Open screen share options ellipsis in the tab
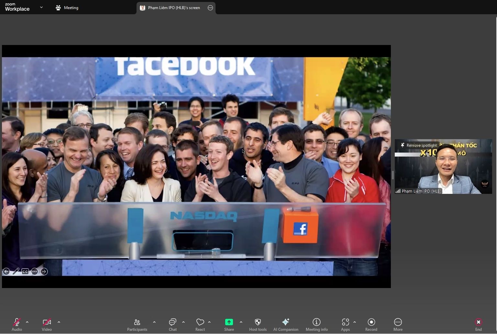 (210, 8)
